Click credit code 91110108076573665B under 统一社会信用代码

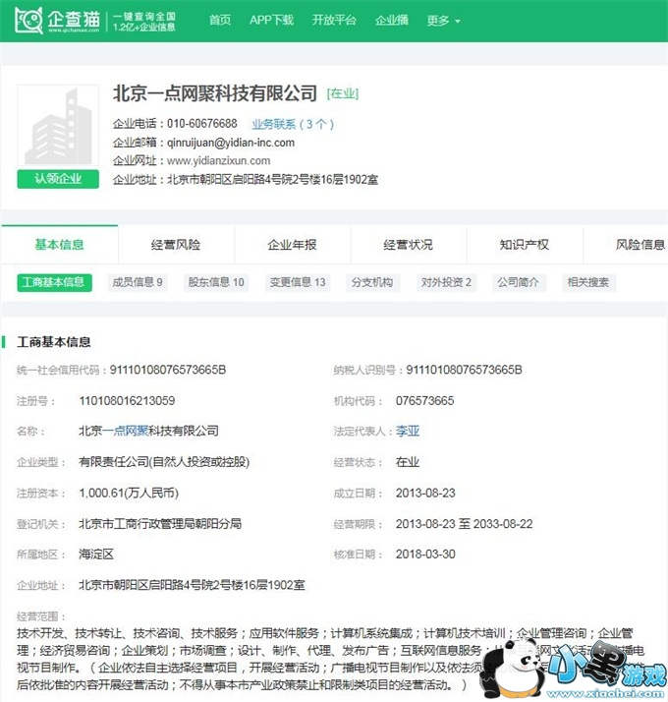tap(168, 370)
